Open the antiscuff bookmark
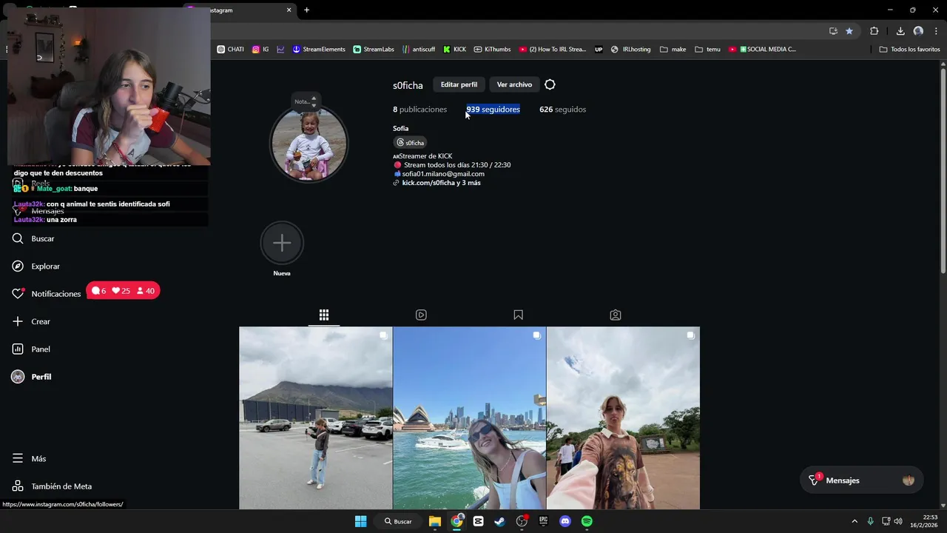 419,50
